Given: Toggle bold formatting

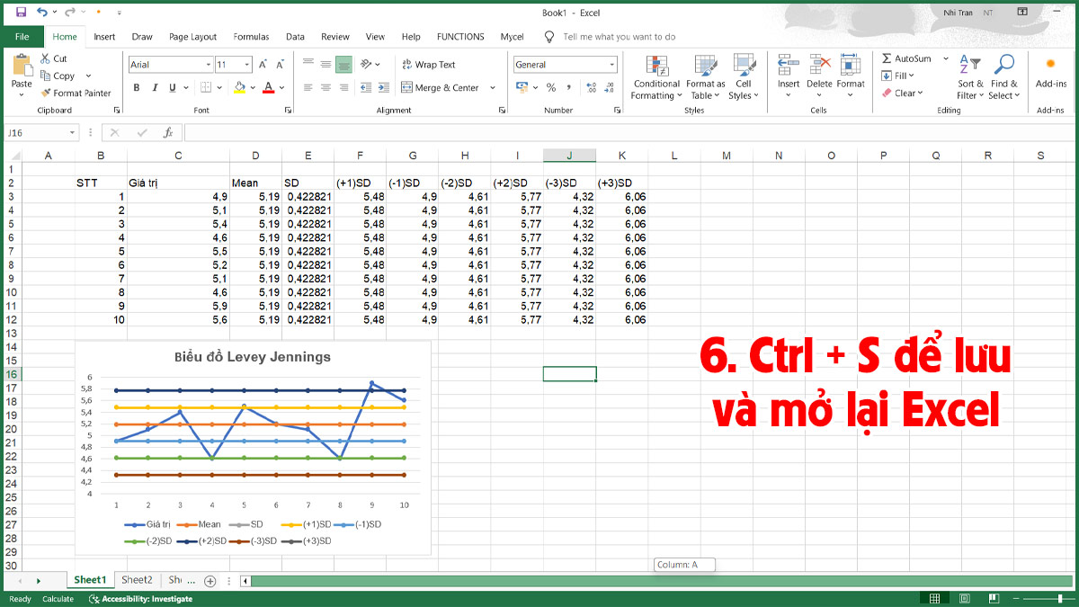Looking at the screenshot, I should pyautogui.click(x=136, y=87).
